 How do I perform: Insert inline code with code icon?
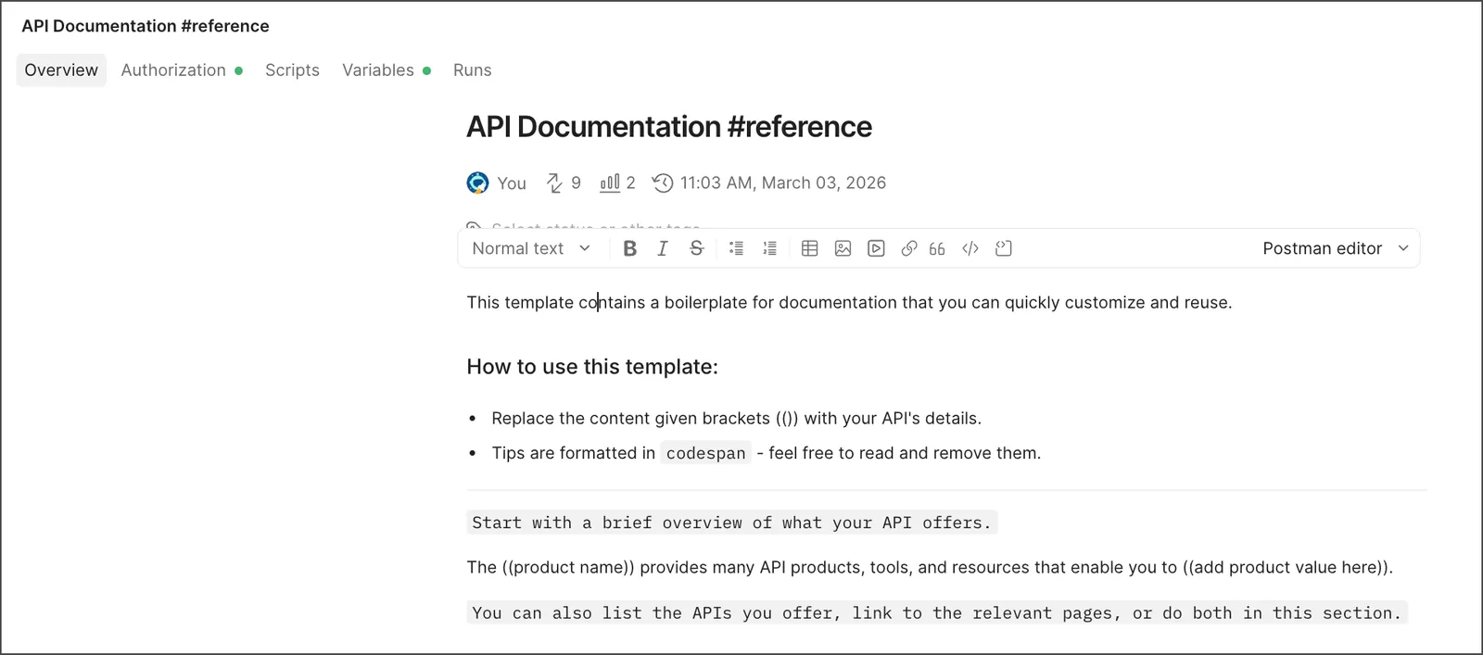click(970, 248)
